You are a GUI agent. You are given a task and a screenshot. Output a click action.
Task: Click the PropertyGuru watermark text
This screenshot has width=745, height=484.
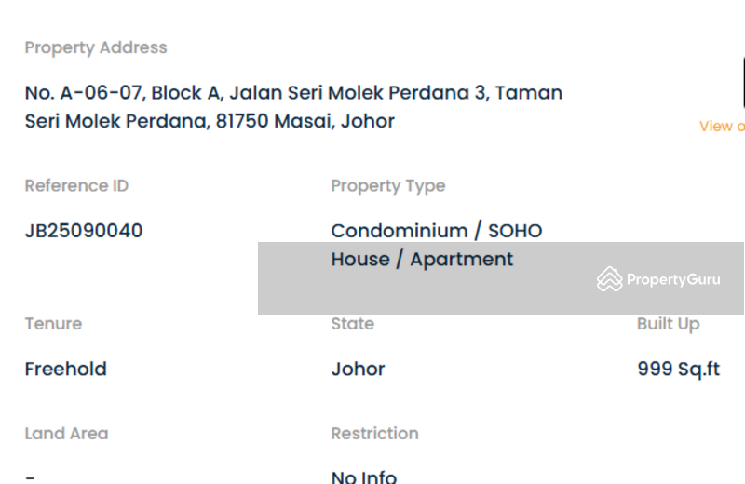[x=673, y=279]
